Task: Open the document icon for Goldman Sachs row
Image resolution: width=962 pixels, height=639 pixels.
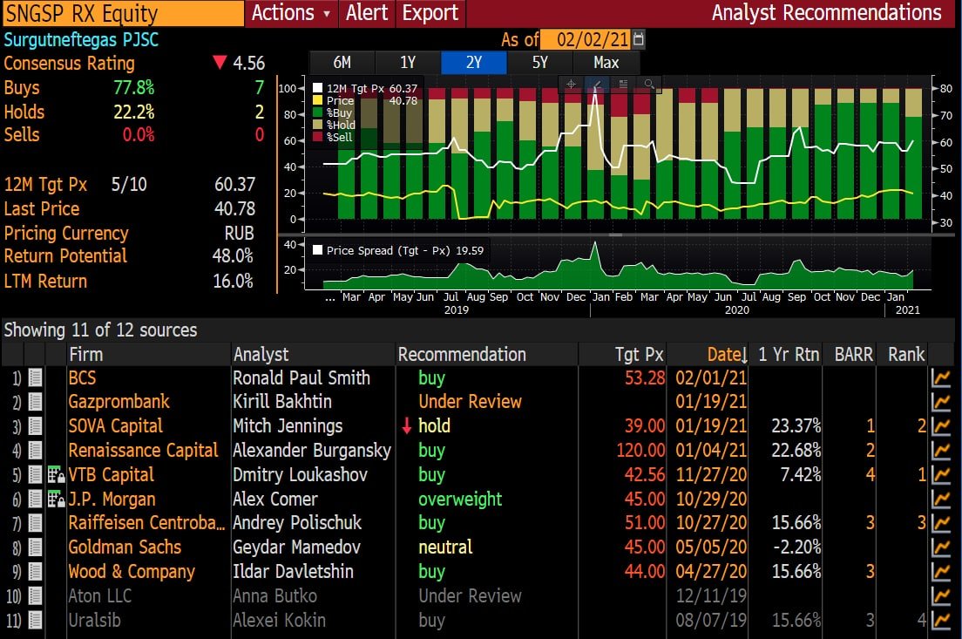Action: [x=35, y=547]
